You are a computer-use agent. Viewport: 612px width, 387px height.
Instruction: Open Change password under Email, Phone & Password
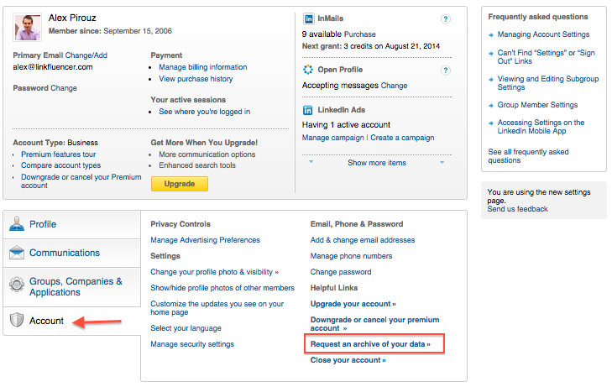pos(341,272)
